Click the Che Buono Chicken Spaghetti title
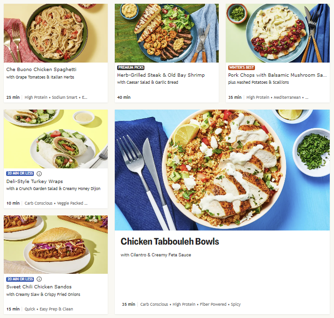Screen dimensions: 334x318 (41, 70)
